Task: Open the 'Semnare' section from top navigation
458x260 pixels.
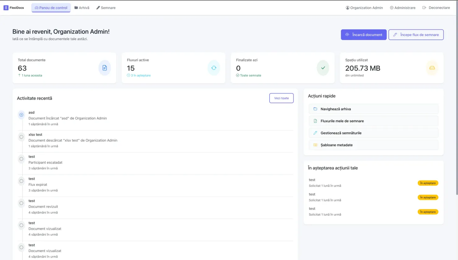Action: click(x=106, y=8)
